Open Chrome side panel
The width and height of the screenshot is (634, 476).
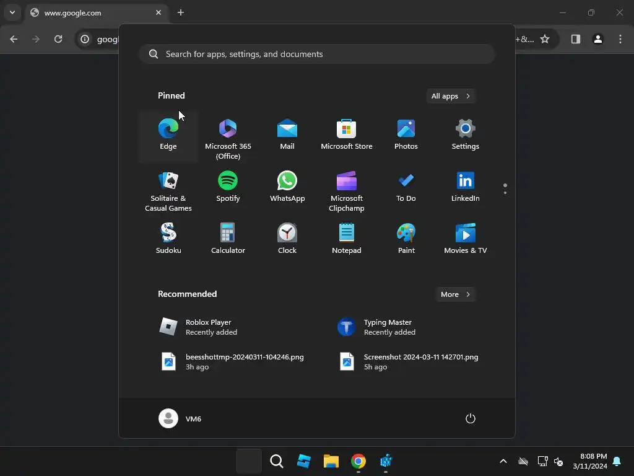576,39
